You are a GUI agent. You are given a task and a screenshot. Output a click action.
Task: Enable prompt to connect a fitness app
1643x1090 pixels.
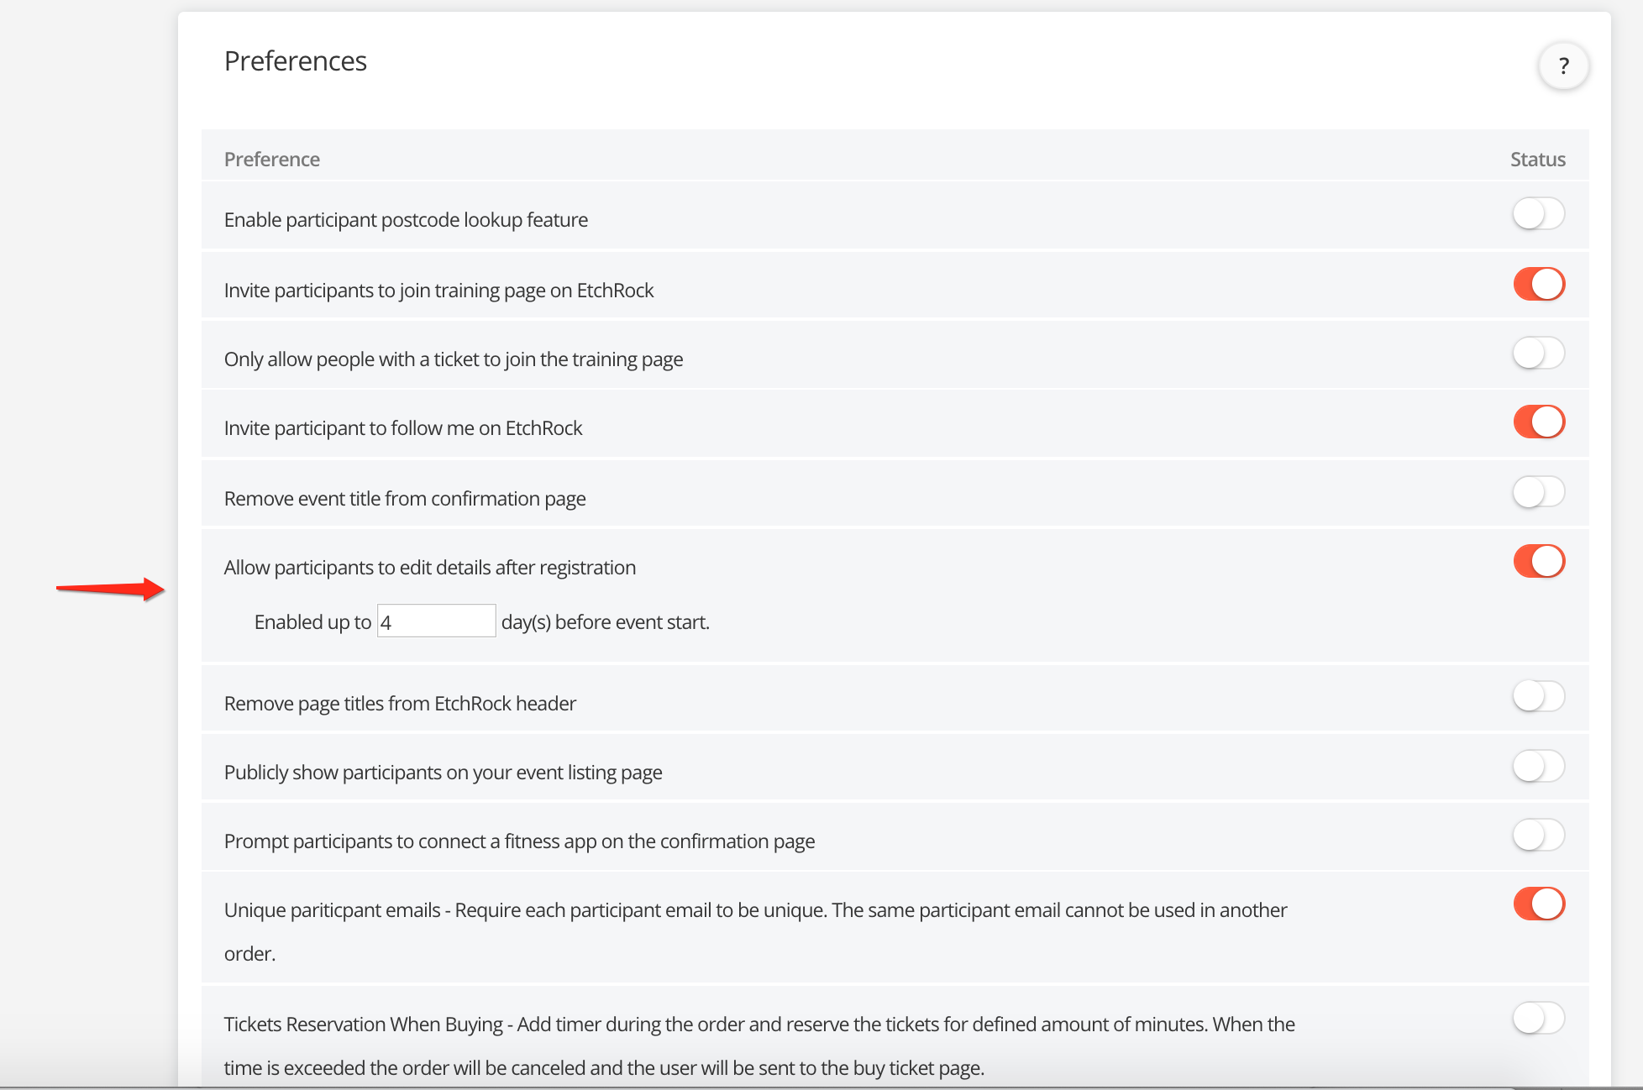1538,835
